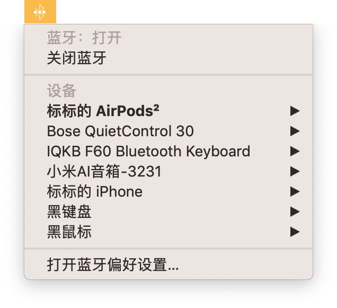This screenshot has height=308, width=337.
Task: Select 小米AI音箱-3231 speaker device
Action: click(169, 171)
